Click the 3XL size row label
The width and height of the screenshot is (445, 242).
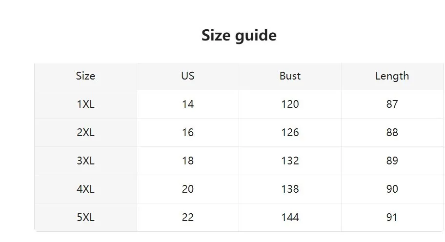85,161
